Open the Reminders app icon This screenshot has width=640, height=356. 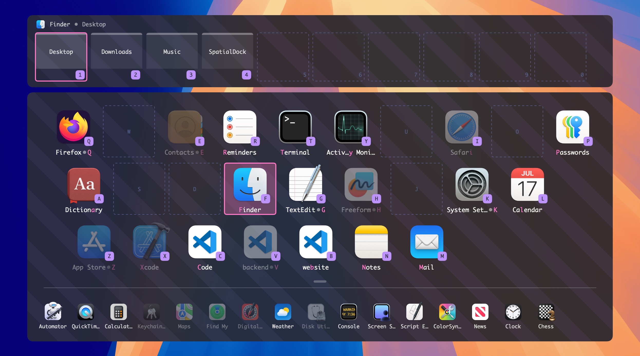click(240, 127)
